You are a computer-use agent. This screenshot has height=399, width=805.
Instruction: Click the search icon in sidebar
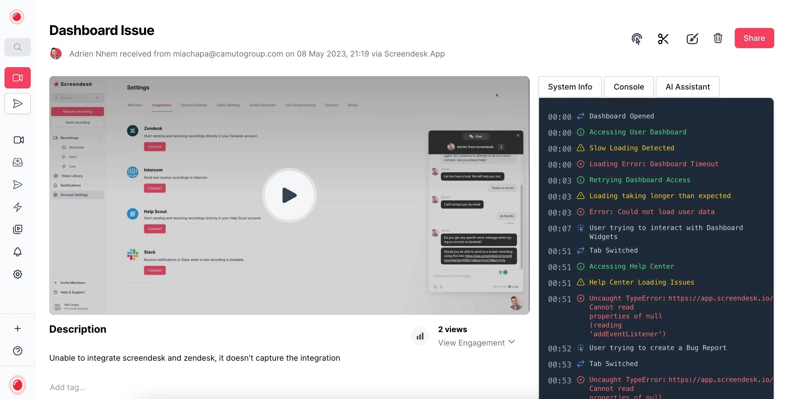(17, 47)
